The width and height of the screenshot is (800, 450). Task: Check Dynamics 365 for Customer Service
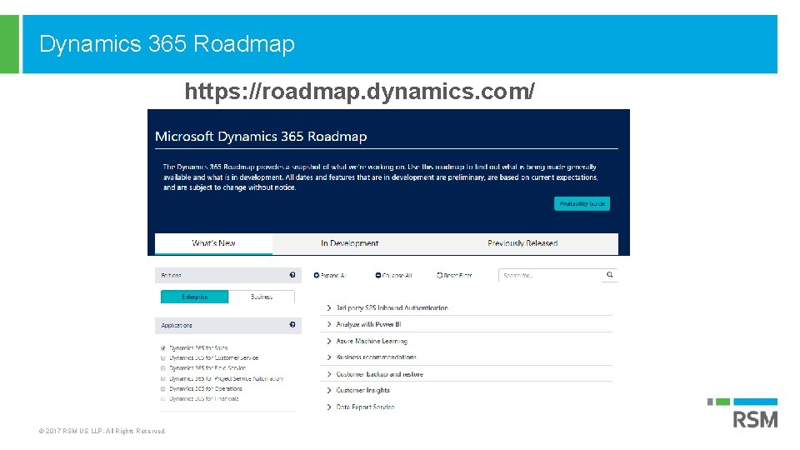(x=163, y=358)
